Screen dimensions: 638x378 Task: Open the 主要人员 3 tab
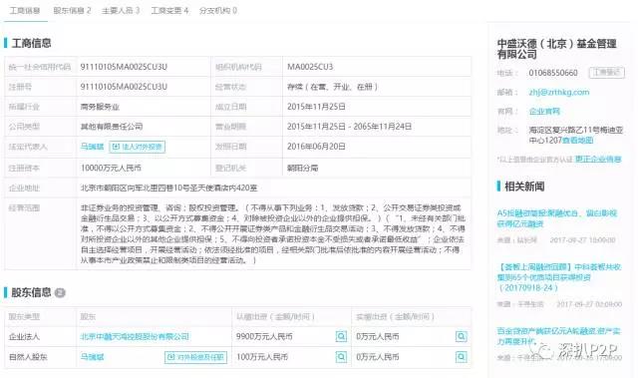121,11
